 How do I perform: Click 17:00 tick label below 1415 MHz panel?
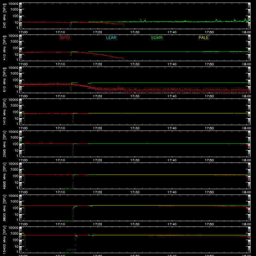point(23,128)
